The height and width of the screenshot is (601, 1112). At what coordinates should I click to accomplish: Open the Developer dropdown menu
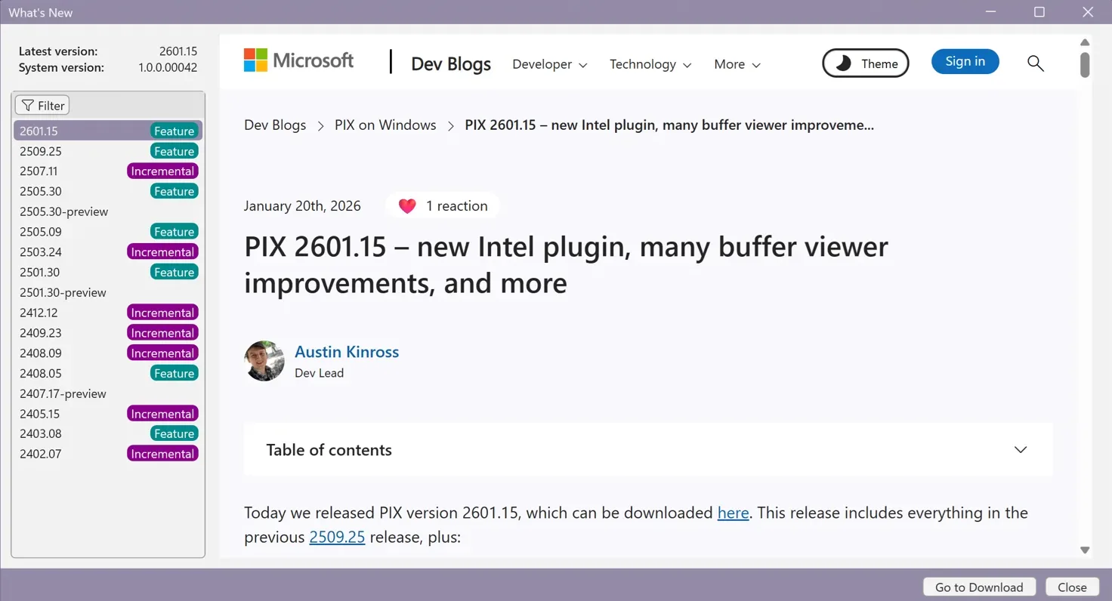pos(549,65)
